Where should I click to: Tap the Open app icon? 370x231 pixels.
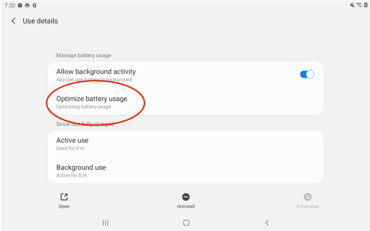click(x=64, y=197)
